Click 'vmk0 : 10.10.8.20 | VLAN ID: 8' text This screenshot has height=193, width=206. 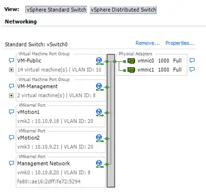[x=54, y=173]
